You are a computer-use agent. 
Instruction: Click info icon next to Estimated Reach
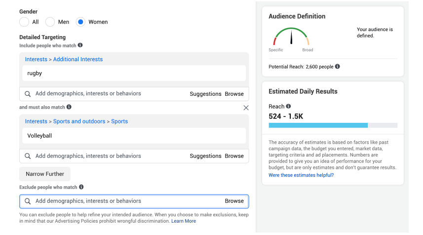point(289,106)
